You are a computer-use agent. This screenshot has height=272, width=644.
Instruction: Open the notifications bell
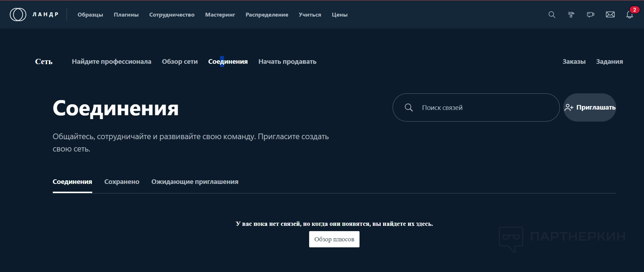click(630, 15)
